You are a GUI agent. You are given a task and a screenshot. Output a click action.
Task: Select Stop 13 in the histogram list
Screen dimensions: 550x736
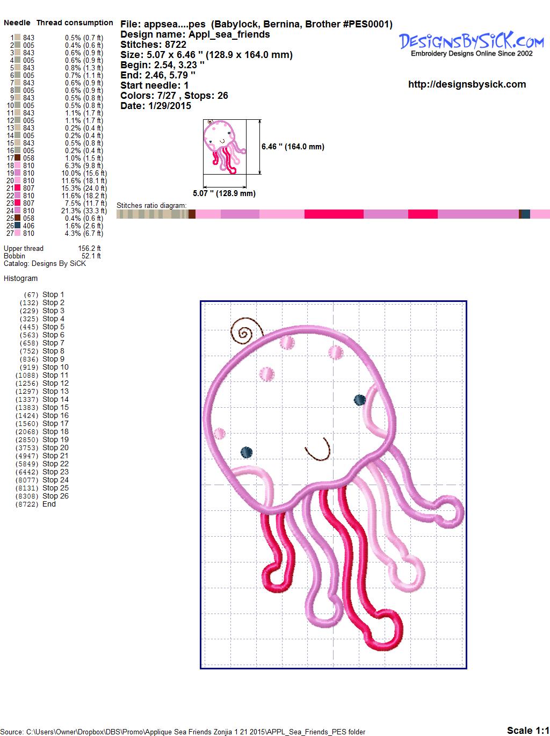click(x=55, y=391)
